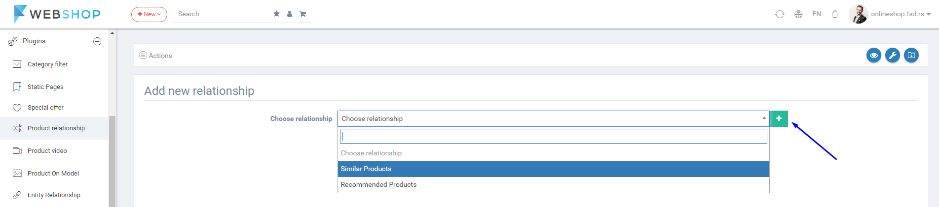Click the blue folder download button
Image resolution: width=939 pixels, height=207 pixels.
911,56
